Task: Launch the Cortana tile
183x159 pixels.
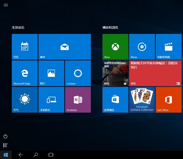Action: pos(78,73)
